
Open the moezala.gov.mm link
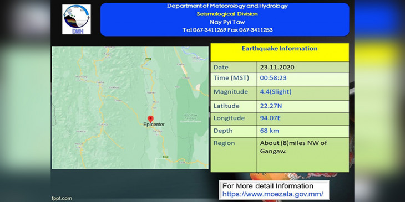point(272,194)
